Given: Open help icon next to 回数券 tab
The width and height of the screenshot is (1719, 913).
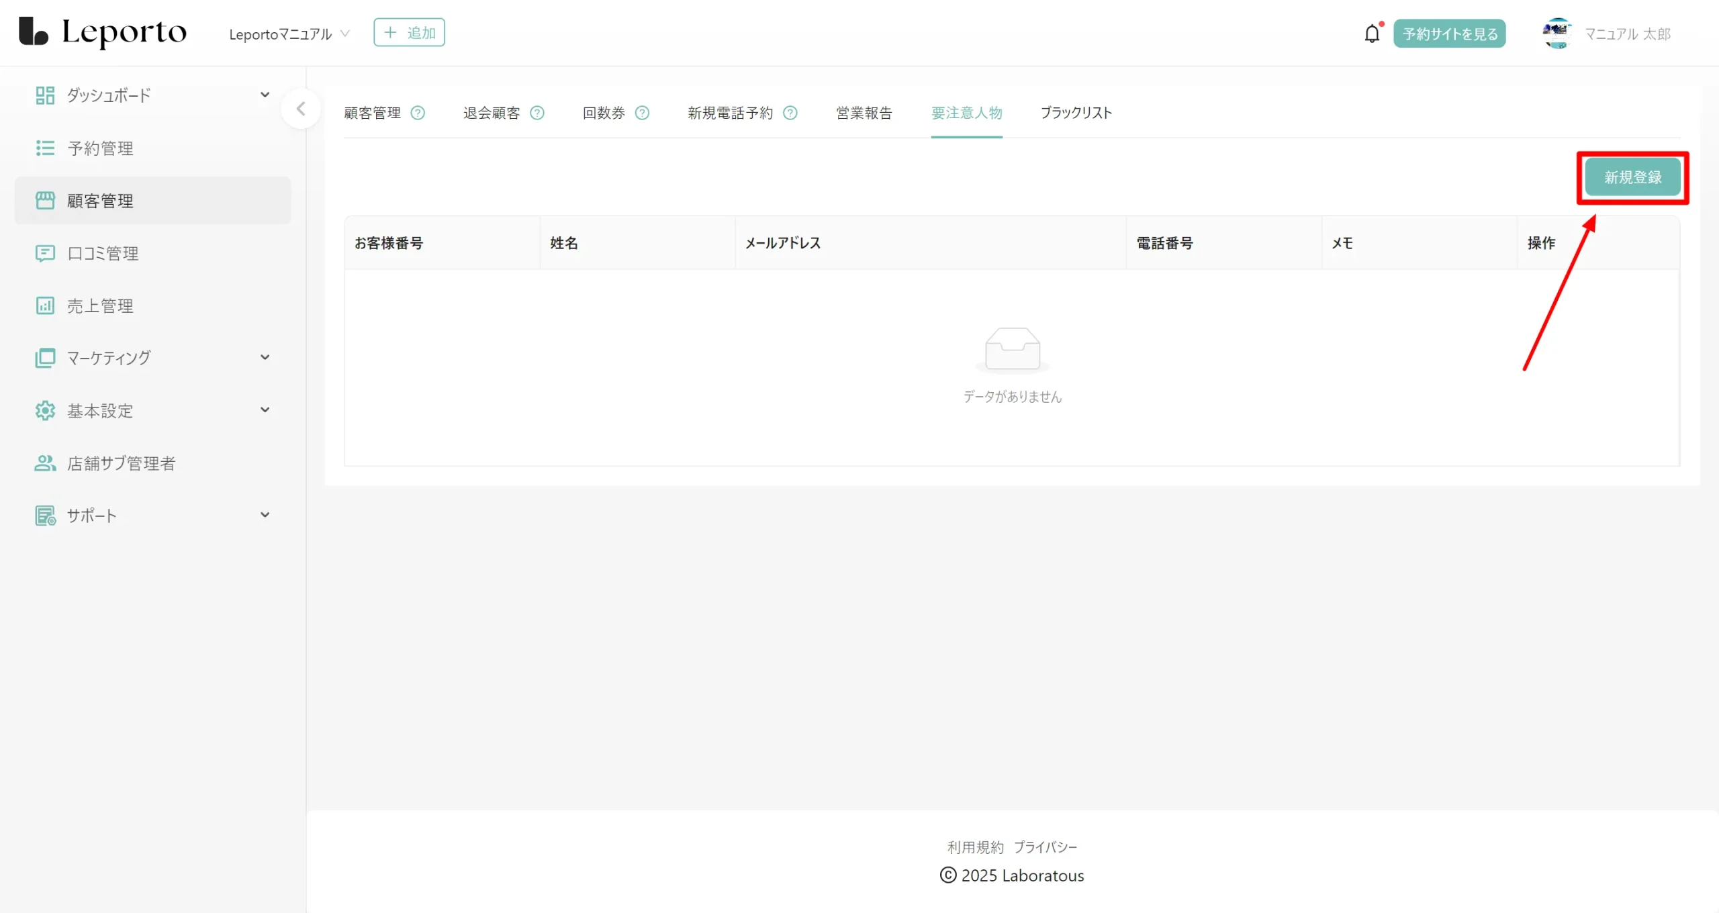Looking at the screenshot, I should coord(642,113).
